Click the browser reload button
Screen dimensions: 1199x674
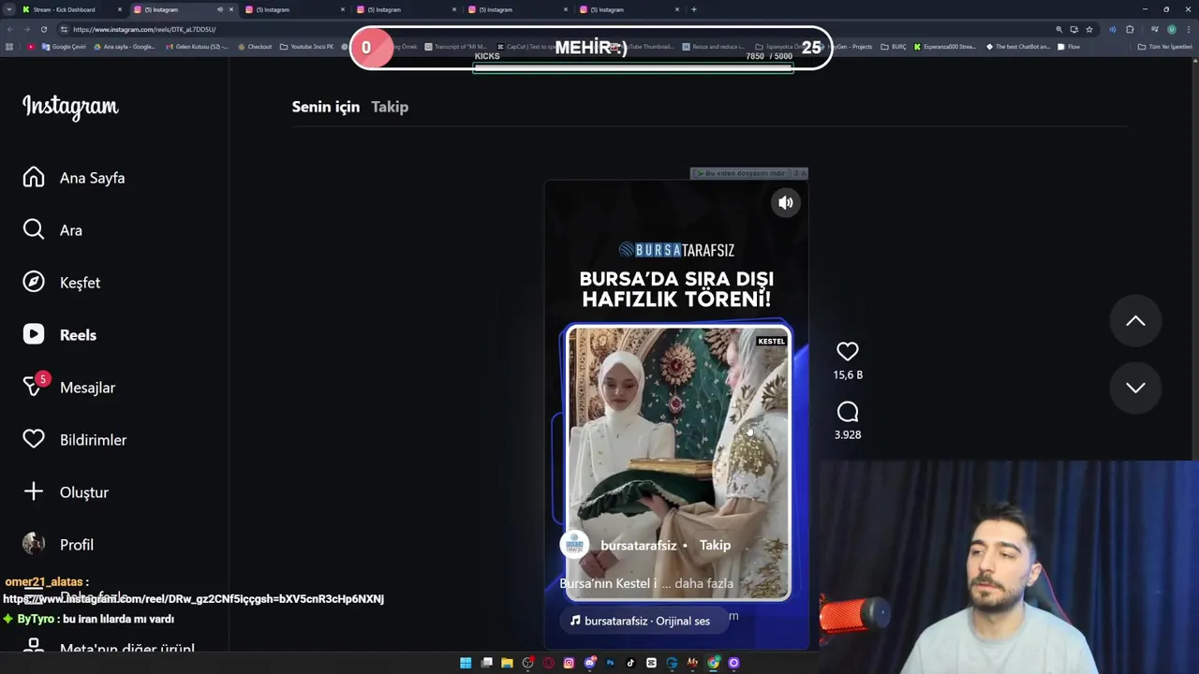[x=43, y=29]
